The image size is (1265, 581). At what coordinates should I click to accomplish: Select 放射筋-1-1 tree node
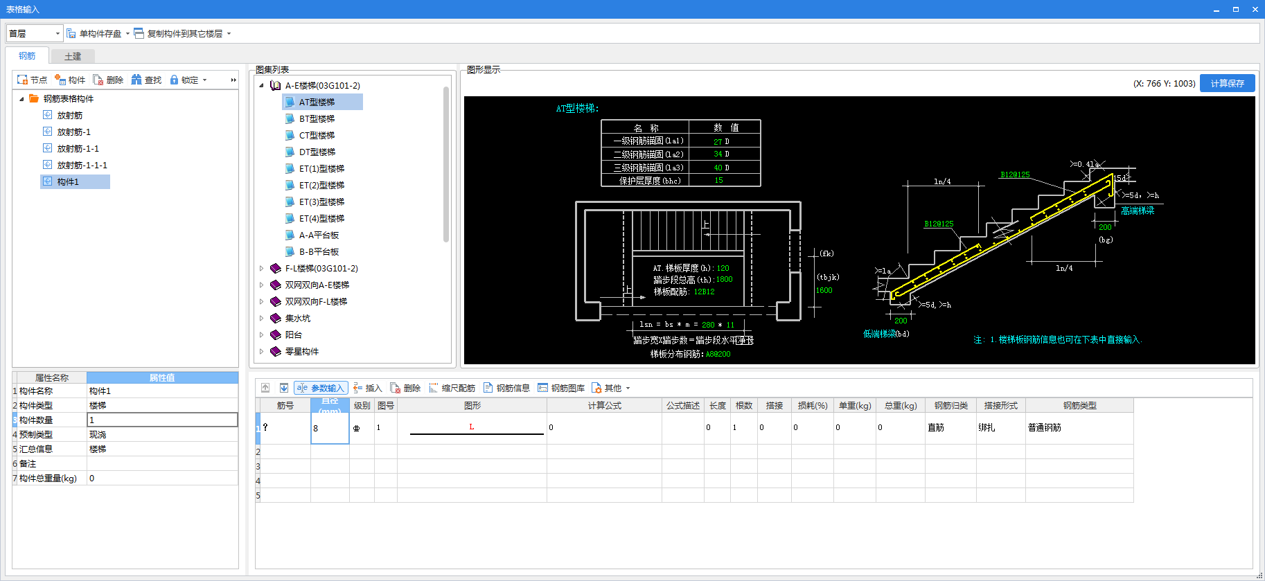pyautogui.click(x=78, y=148)
